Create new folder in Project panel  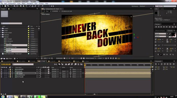[4, 59]
